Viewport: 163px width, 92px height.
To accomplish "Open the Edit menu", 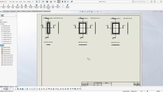I will 13,2.
